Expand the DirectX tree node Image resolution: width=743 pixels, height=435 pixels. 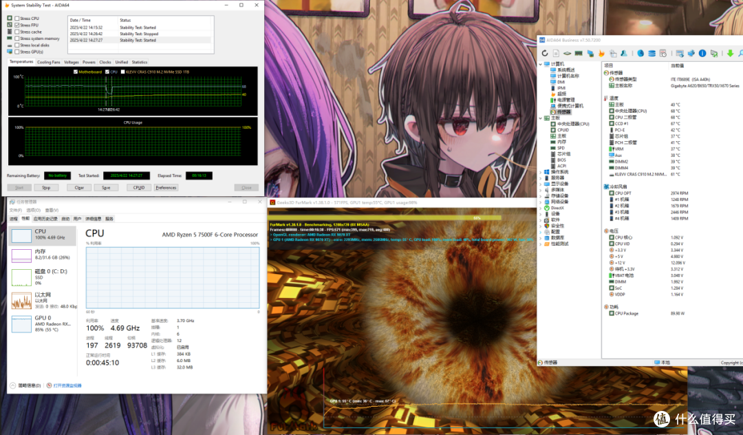(x=540, y=208)
